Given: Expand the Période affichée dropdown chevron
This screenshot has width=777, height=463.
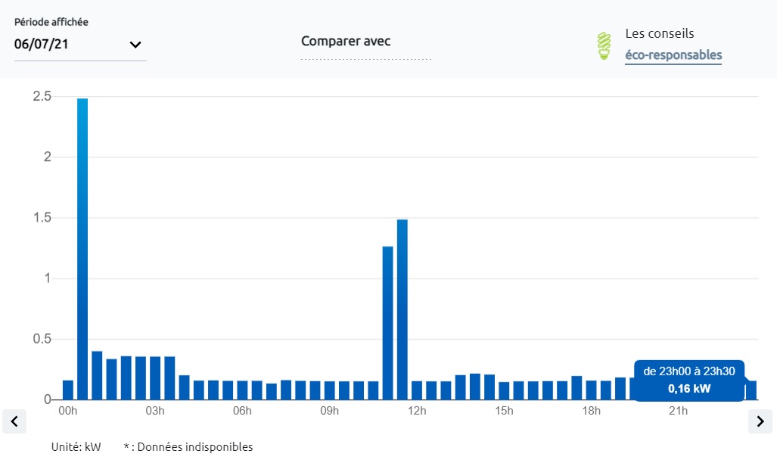Looking at the screenshot, I should click(135, 45).
